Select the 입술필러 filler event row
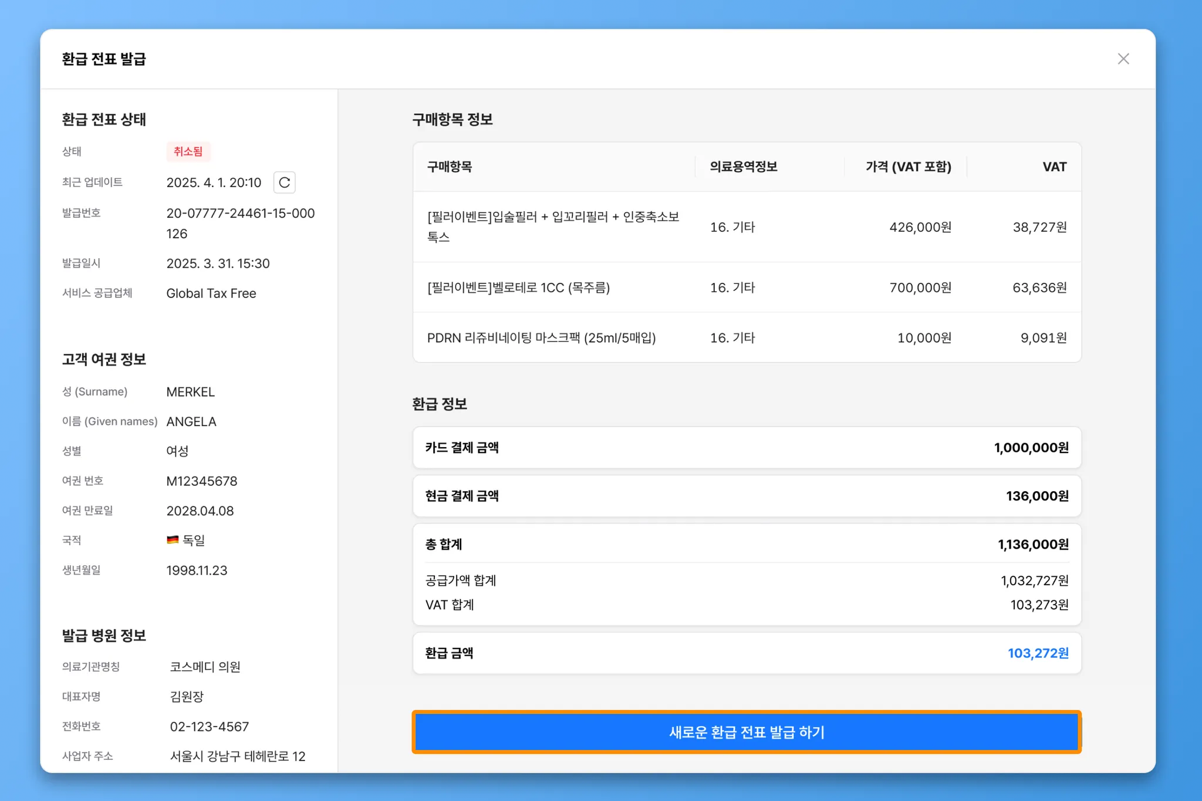 552,227
